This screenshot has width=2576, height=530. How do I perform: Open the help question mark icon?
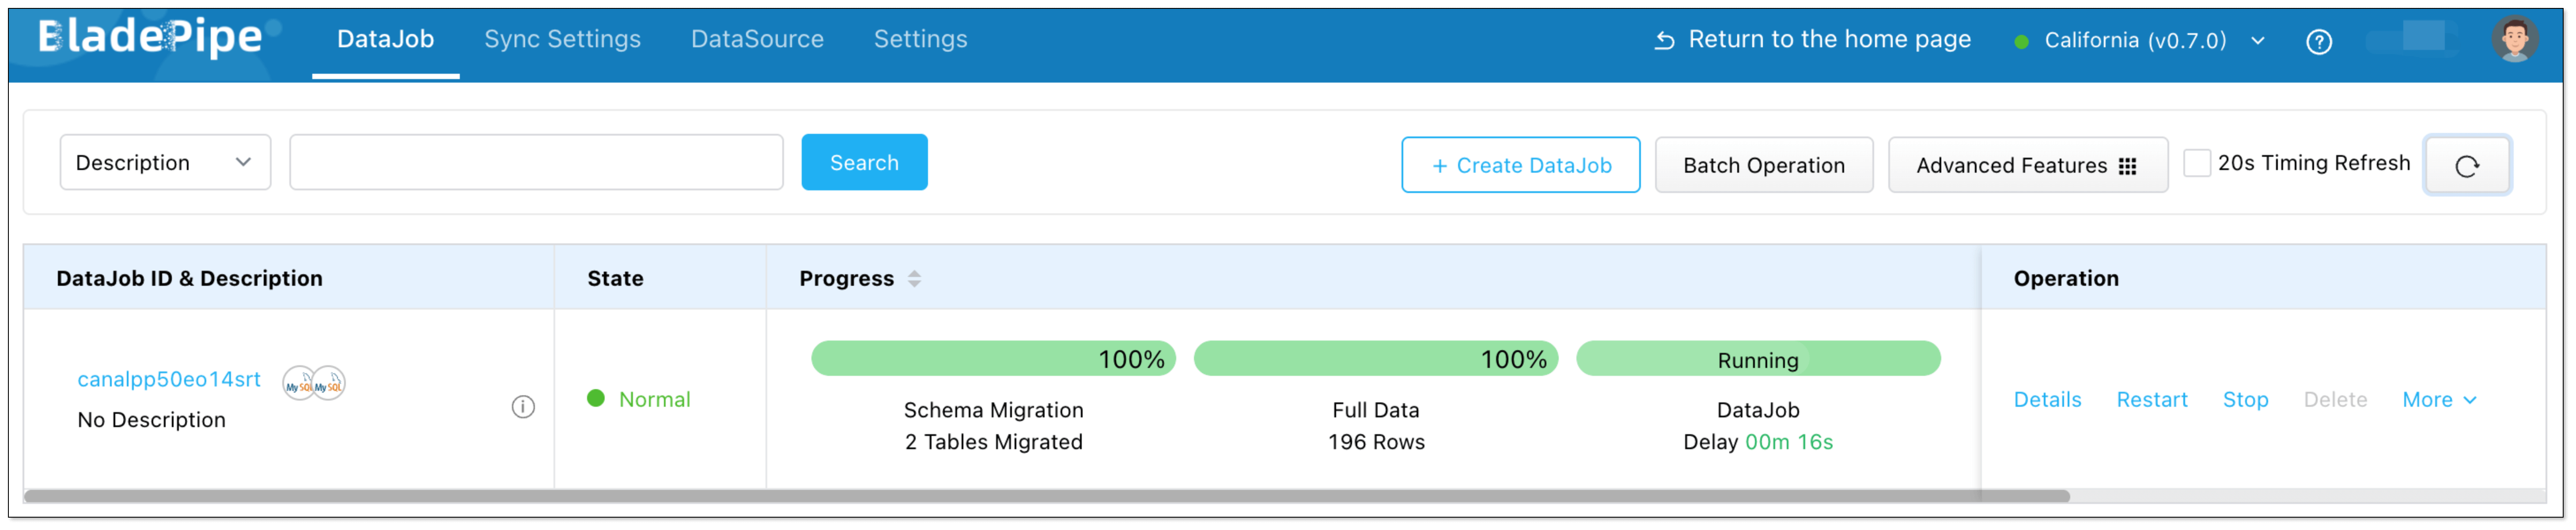point(2318,42)
